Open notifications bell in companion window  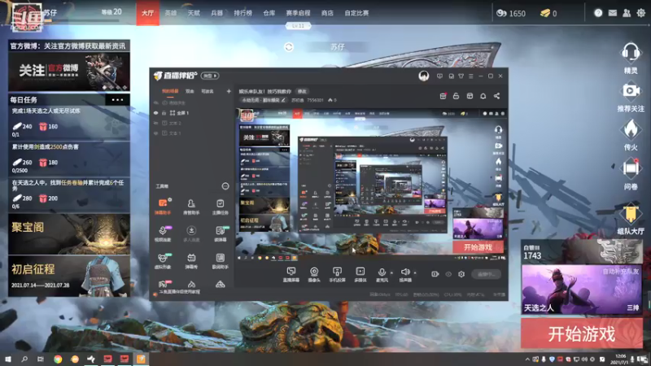[483, 96]
